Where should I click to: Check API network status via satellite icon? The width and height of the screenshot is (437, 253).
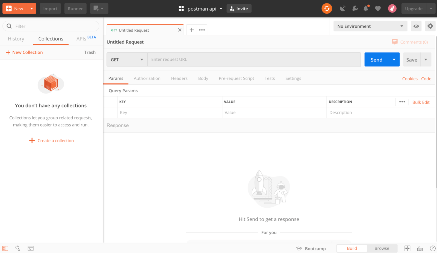point(342,8)
